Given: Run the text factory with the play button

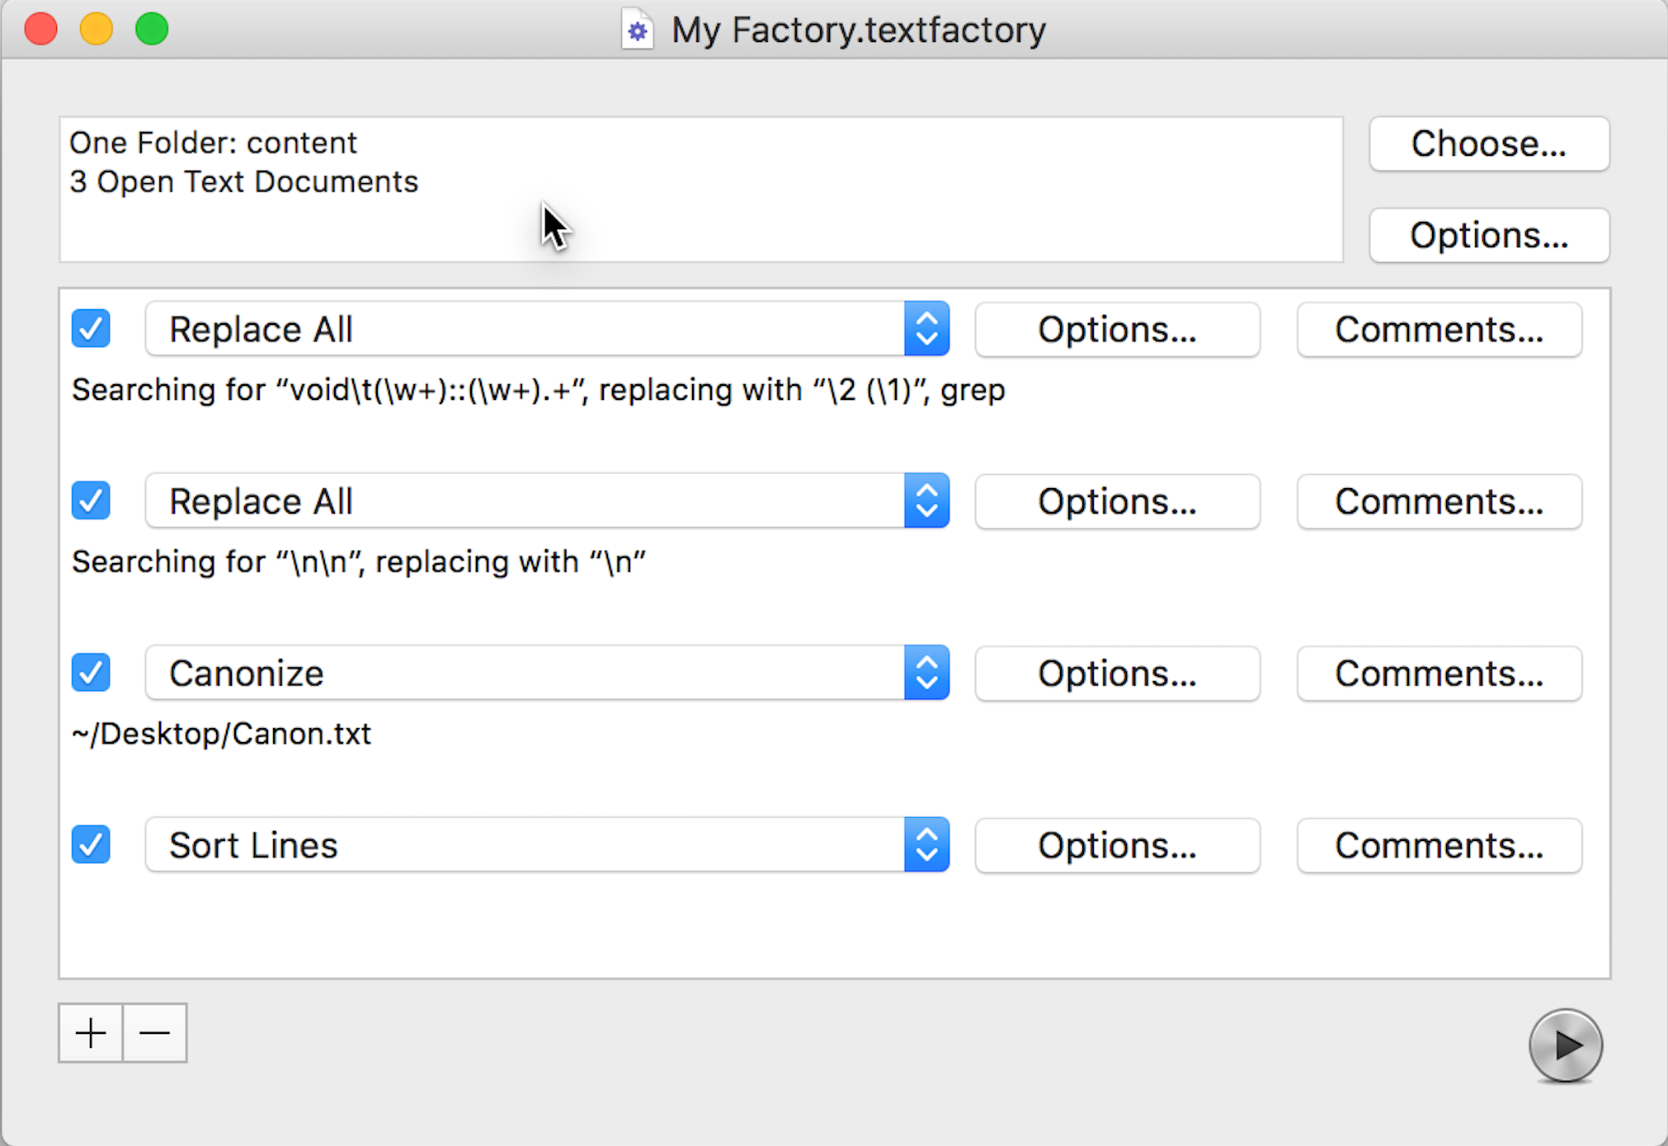Looking at the screenshot, I should [1565, 1044].
